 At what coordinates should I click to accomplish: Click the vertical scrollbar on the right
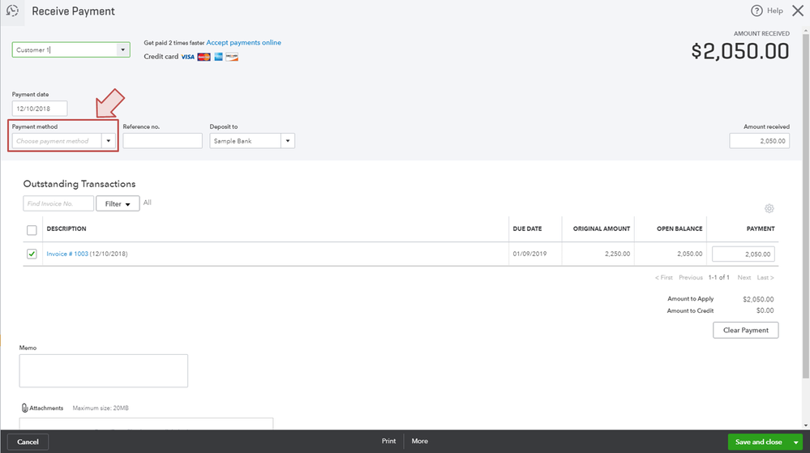[x=805, y=207]
